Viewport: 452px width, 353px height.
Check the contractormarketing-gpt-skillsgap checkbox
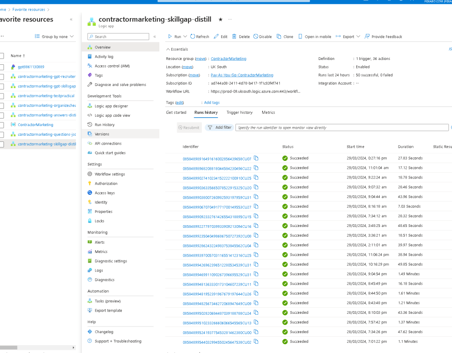(1, 86)
